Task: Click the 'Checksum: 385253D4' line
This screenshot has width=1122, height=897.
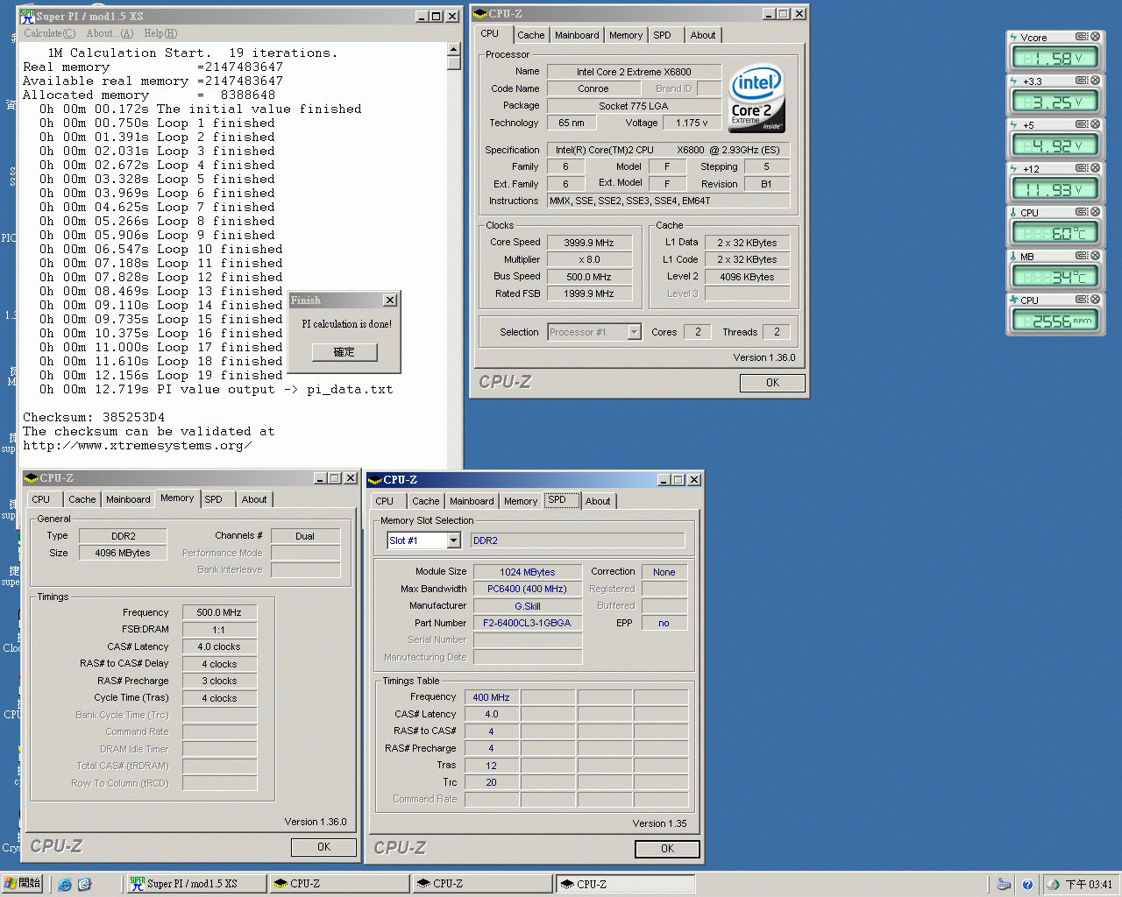Action: click(x=94, y=417)
